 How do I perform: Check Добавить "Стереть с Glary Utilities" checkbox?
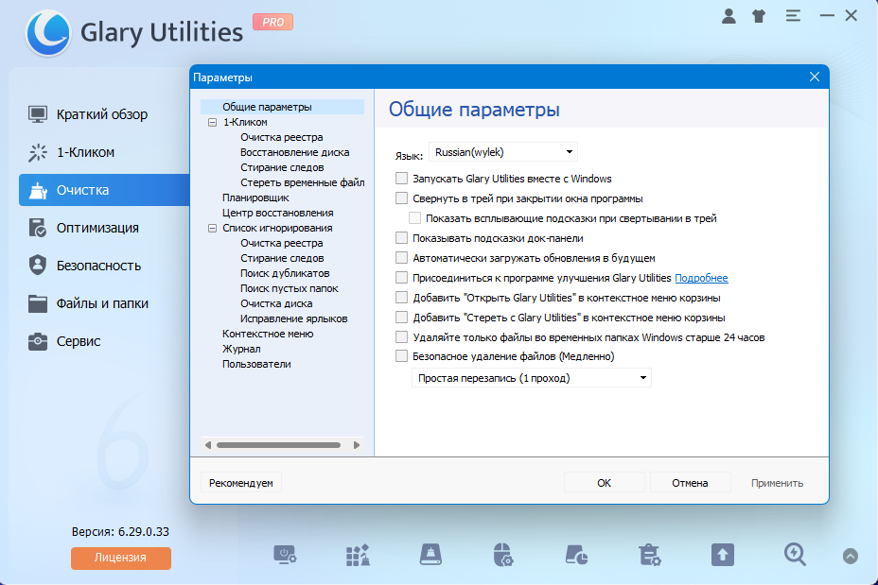click(401, 318)
